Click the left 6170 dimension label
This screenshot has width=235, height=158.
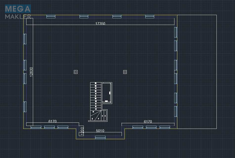tap(53, 121)
